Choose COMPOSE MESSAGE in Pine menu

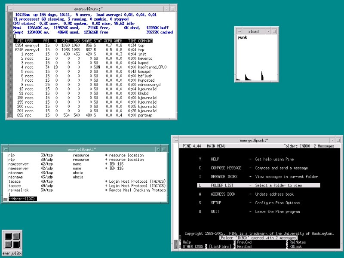pyautogui.click(x=226, y=168)
